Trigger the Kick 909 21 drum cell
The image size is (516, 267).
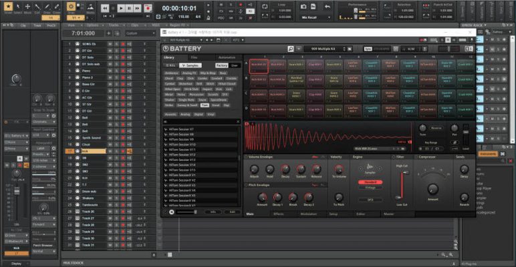pos(258,65)
